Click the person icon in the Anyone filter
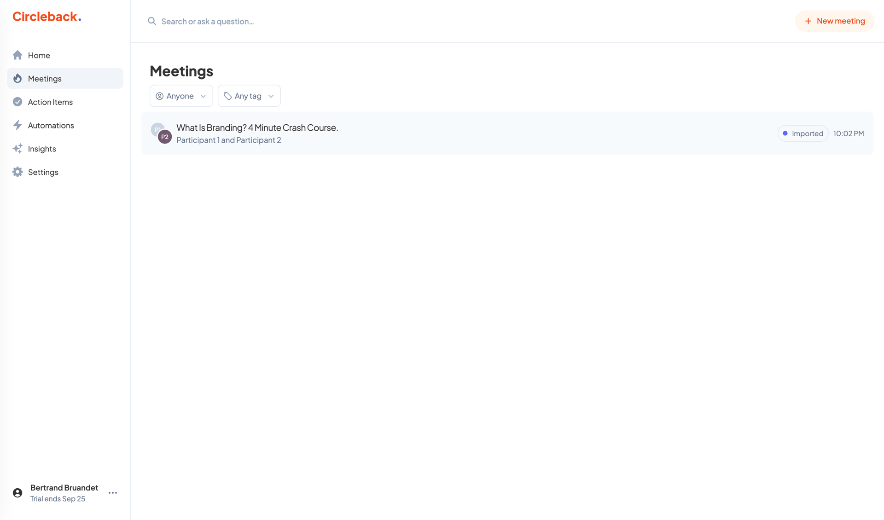 point(159,96)
